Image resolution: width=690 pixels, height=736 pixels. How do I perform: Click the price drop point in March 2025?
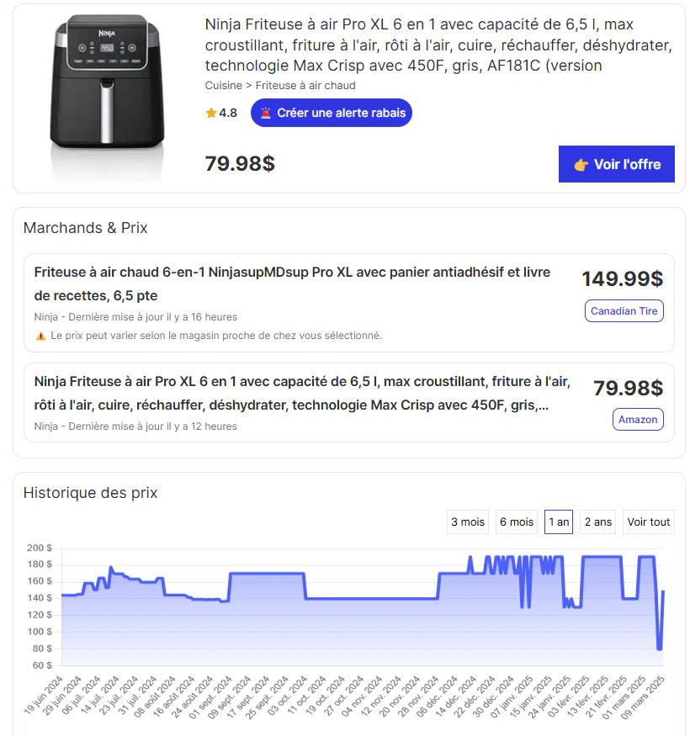(x=660, y=649)
